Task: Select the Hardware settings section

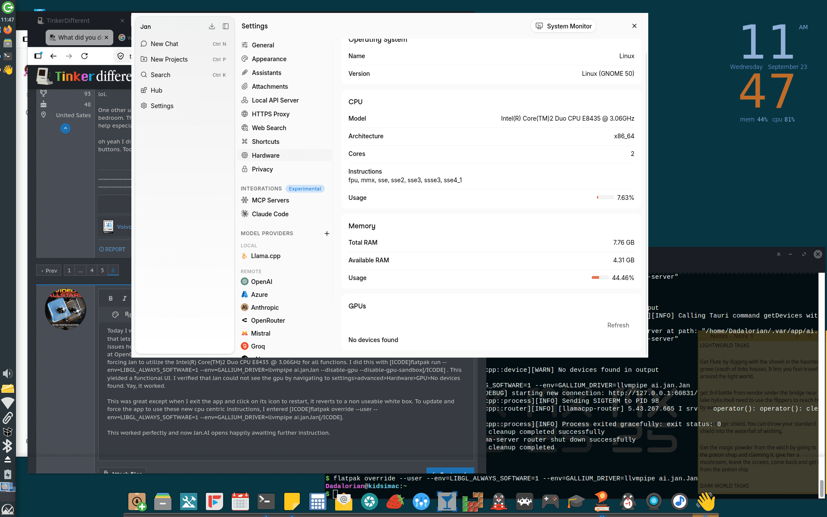Action: [285, 156]
